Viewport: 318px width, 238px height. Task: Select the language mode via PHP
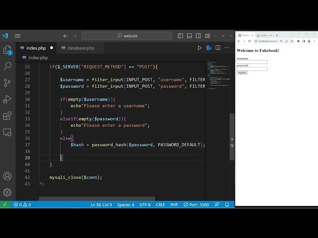[174, 205]
